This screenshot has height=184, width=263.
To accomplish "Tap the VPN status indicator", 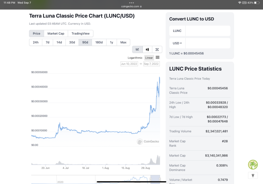I will pos(244,3).
